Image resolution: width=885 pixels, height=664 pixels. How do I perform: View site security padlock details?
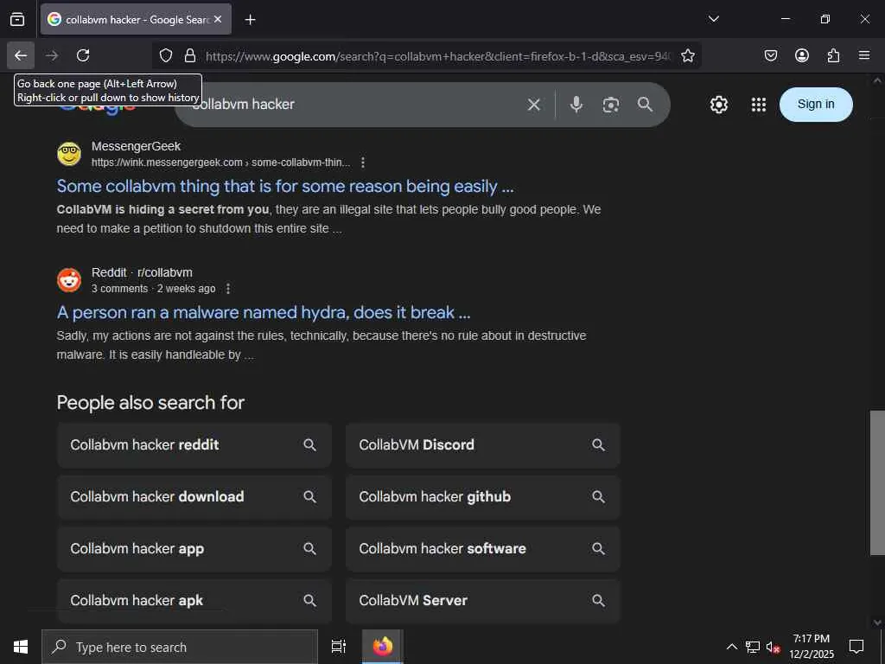click(x=190, y=55)
